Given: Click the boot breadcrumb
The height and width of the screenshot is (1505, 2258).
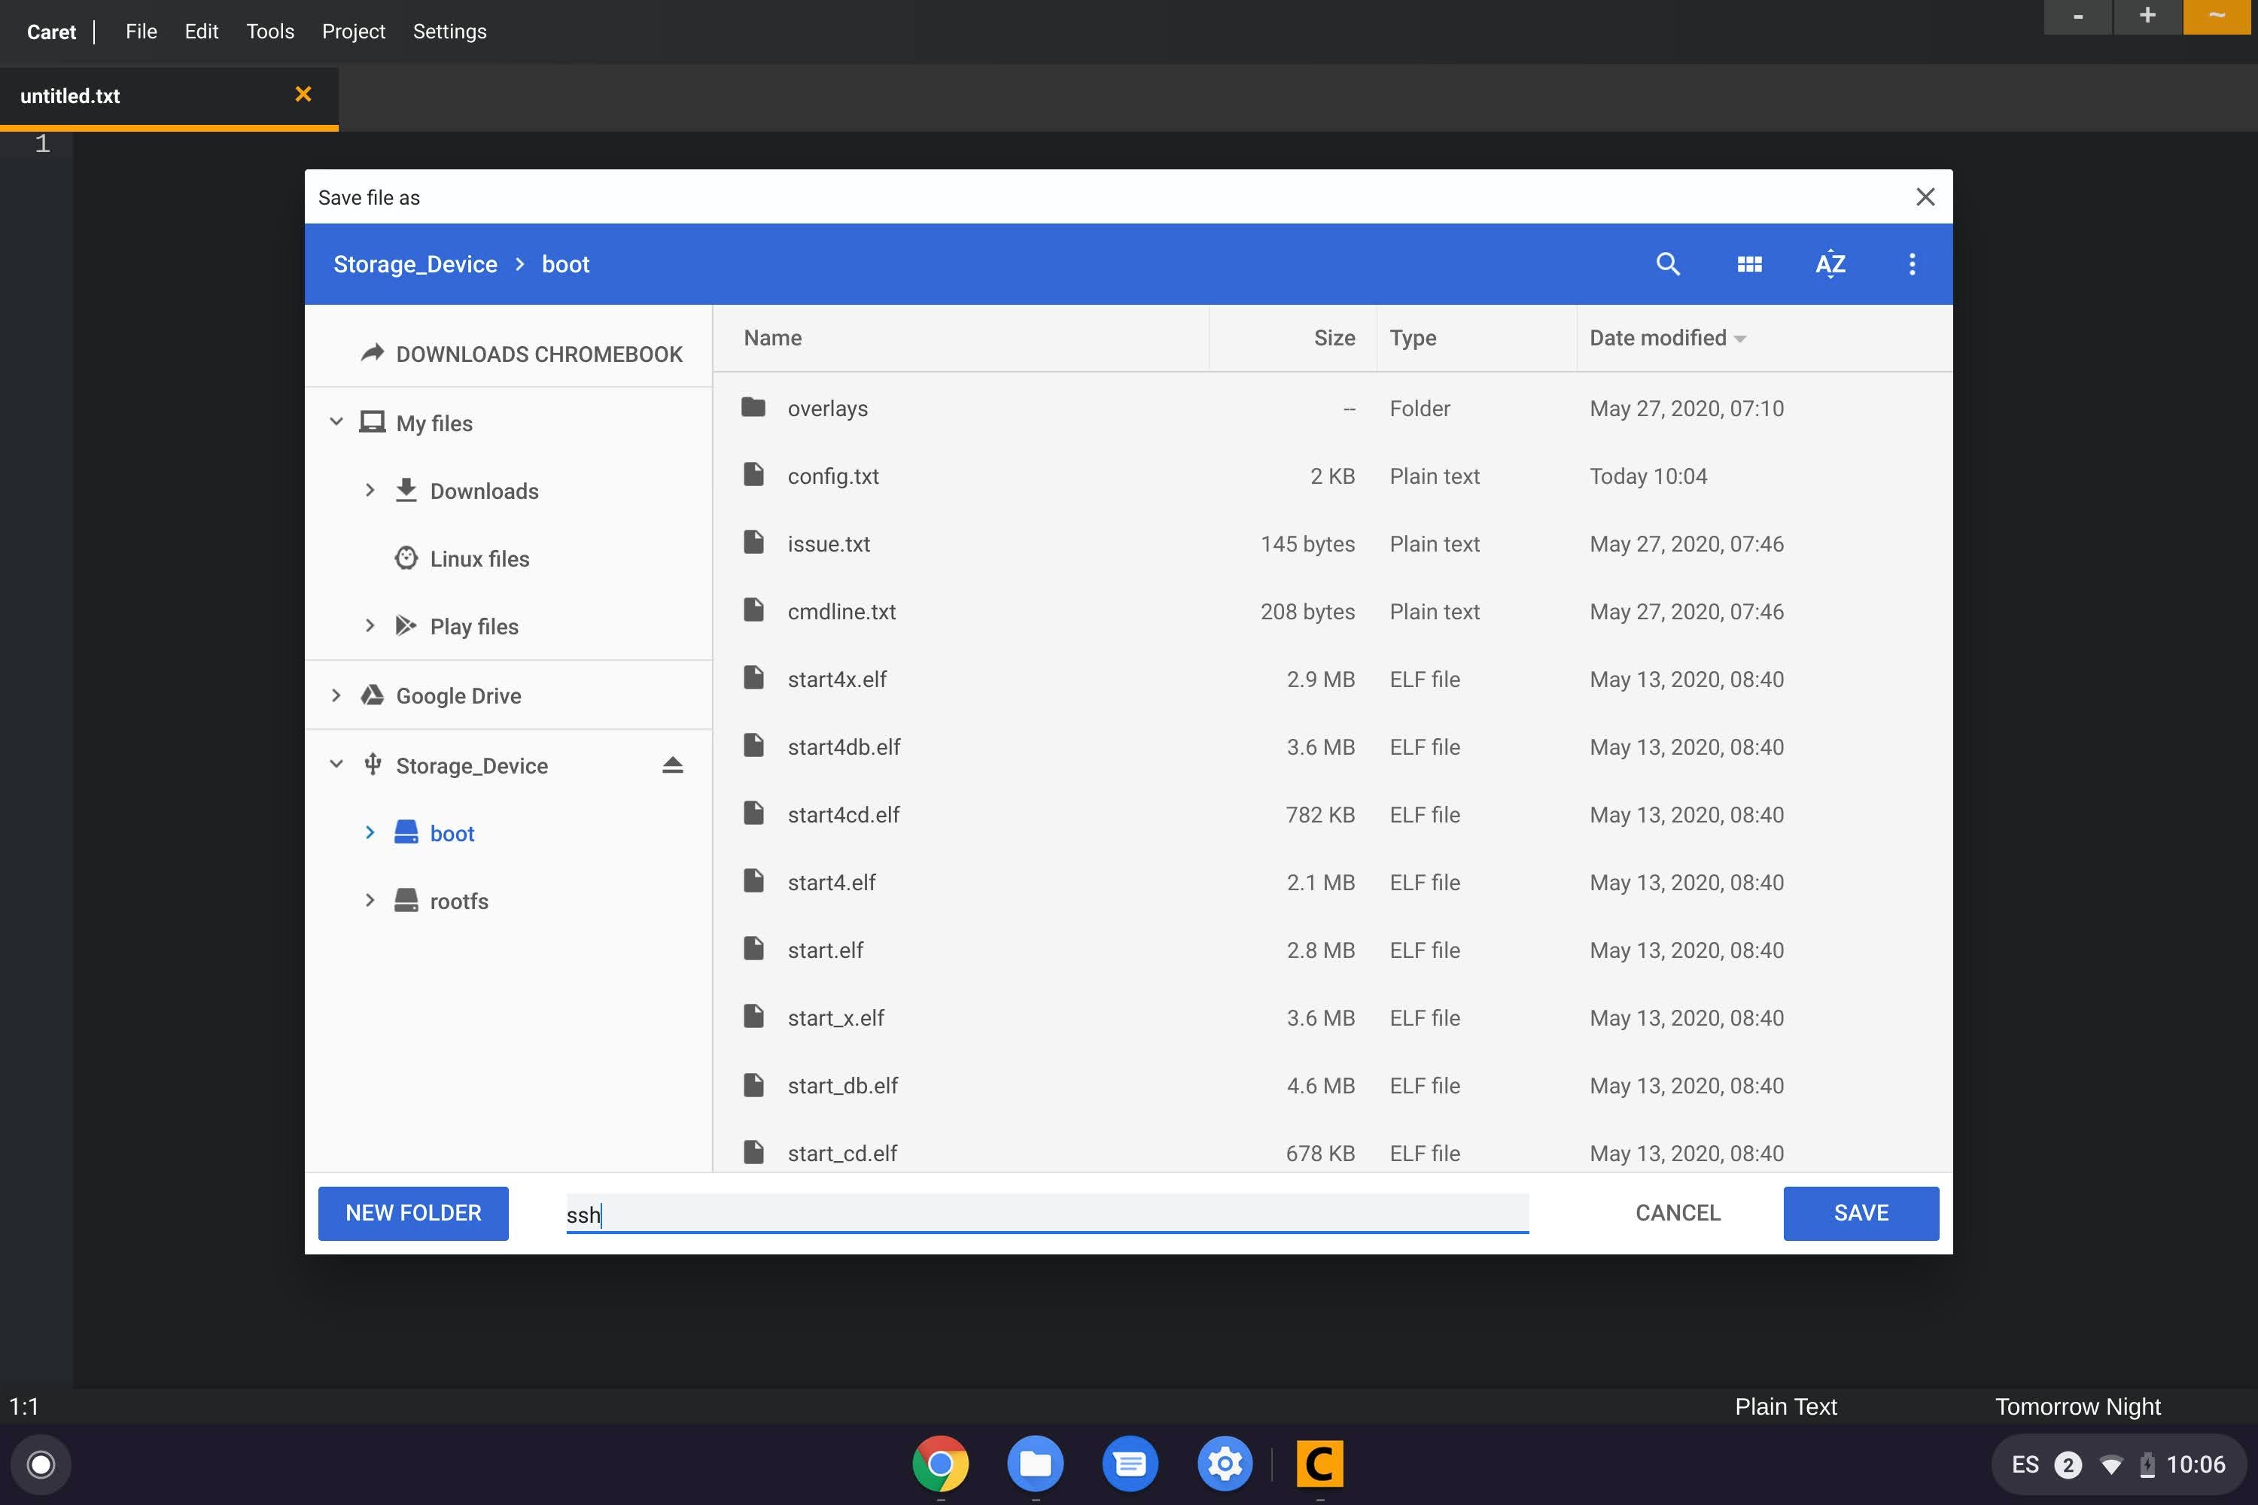Looking at the screenshot, I should point(565,264).
